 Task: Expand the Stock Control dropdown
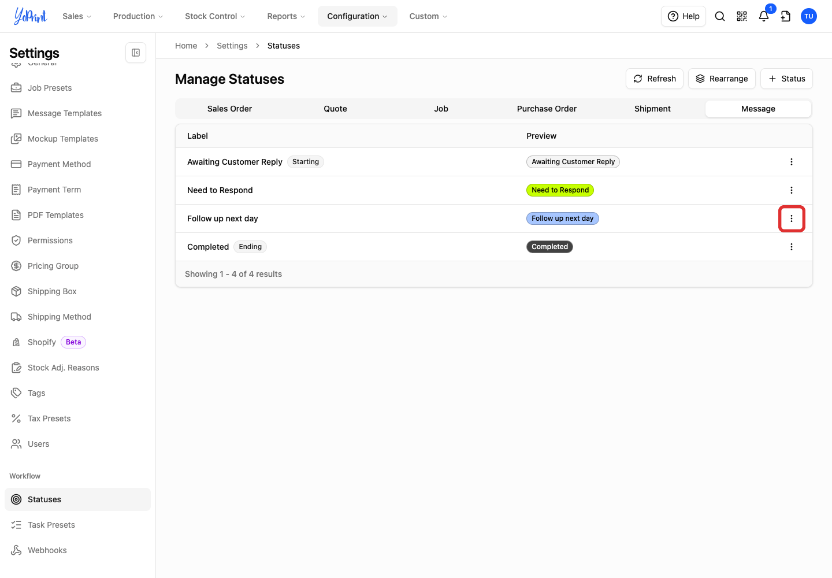215,16
